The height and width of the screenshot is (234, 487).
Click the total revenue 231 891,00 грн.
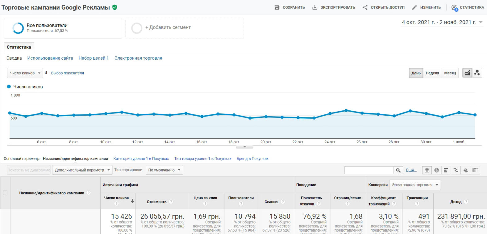point(461,216)
